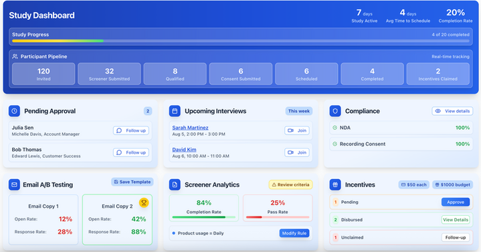Image resolution: width=481 pixels, height=252 pixels.
Task: Click the Study Progress bar
Action: pos(241,41)
